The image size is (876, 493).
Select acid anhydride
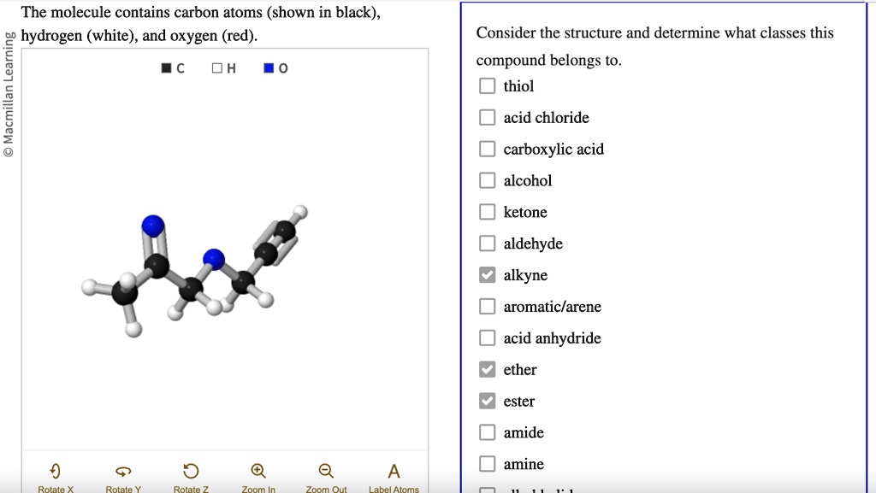(488, 337)
